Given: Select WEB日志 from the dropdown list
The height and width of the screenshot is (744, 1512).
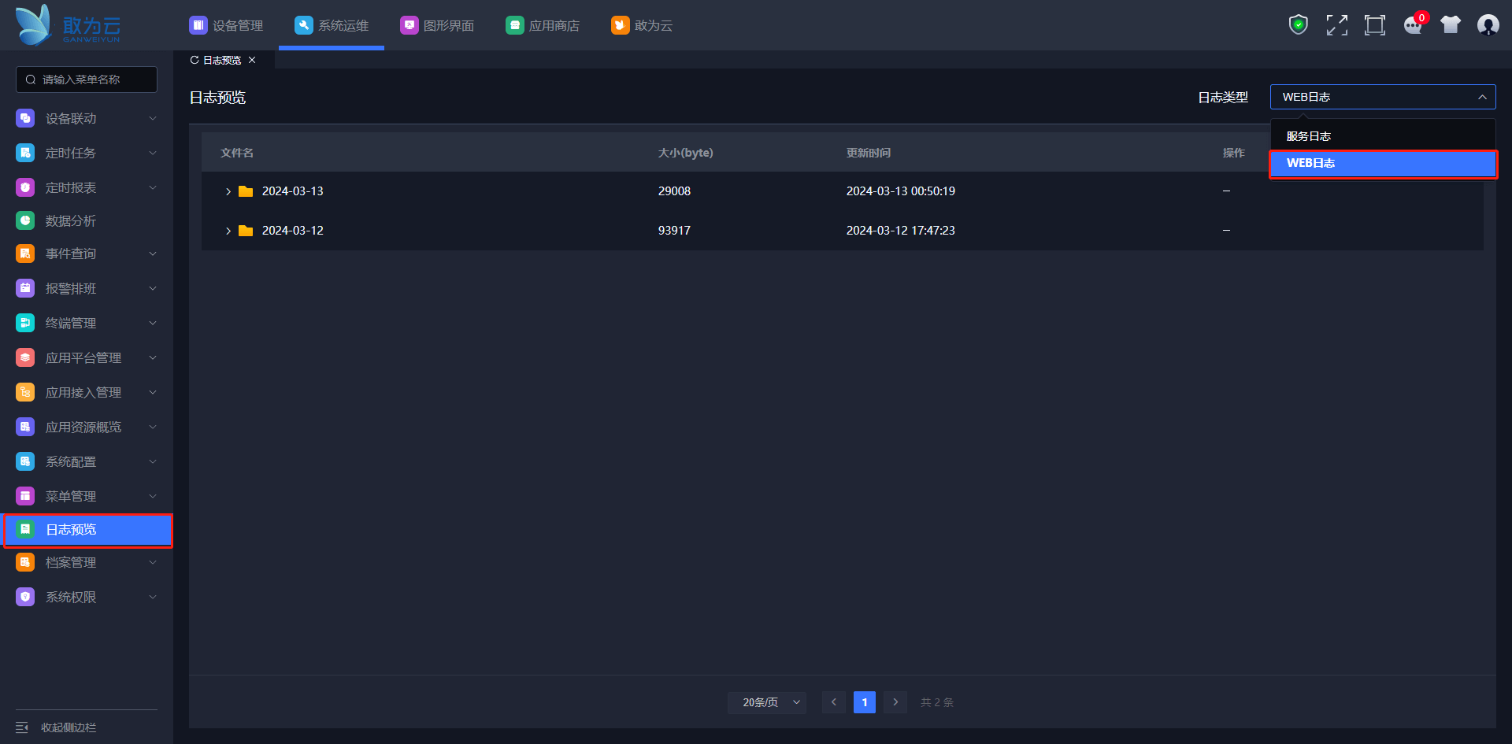Looking at the screenshot, I should pos(1383,163).
